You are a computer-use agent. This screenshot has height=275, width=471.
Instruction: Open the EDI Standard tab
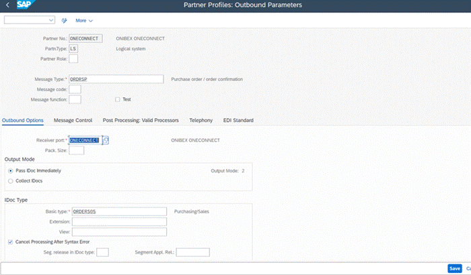[x=238, y=120]
